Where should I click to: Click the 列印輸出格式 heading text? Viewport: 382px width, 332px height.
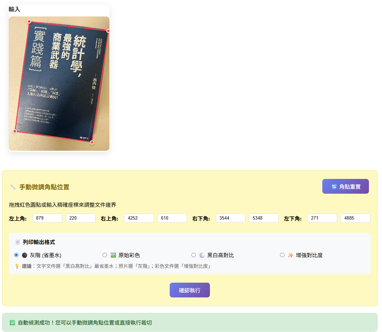coord(39,242)
